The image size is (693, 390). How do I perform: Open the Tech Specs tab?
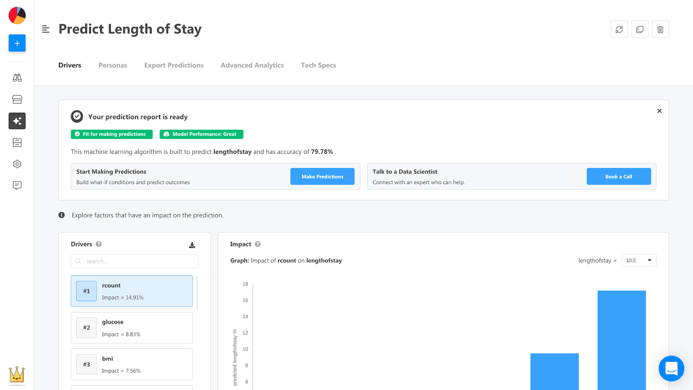[318, 65]
